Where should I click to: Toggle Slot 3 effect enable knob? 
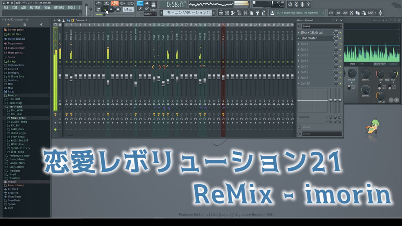pos(336,44)
